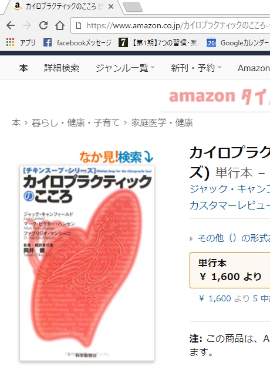Select the 単行本 ¥1,600 format box
Viewport: 270px width, 369px height.
[230, 270]
